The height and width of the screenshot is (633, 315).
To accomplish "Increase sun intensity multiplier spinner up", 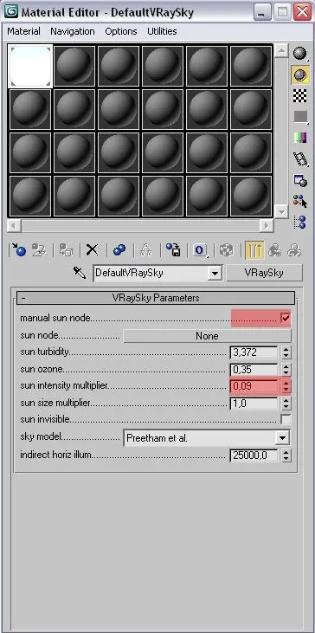I will pyautogui.click(x=286, y=383).
